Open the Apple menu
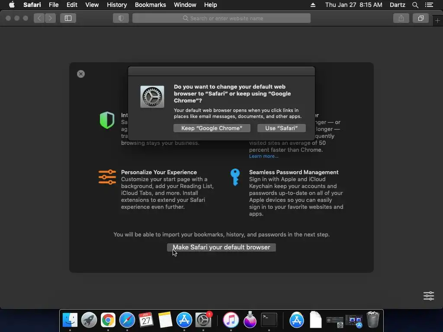The height and width of the screenshot is (332, 443). (x=12, y=5)
